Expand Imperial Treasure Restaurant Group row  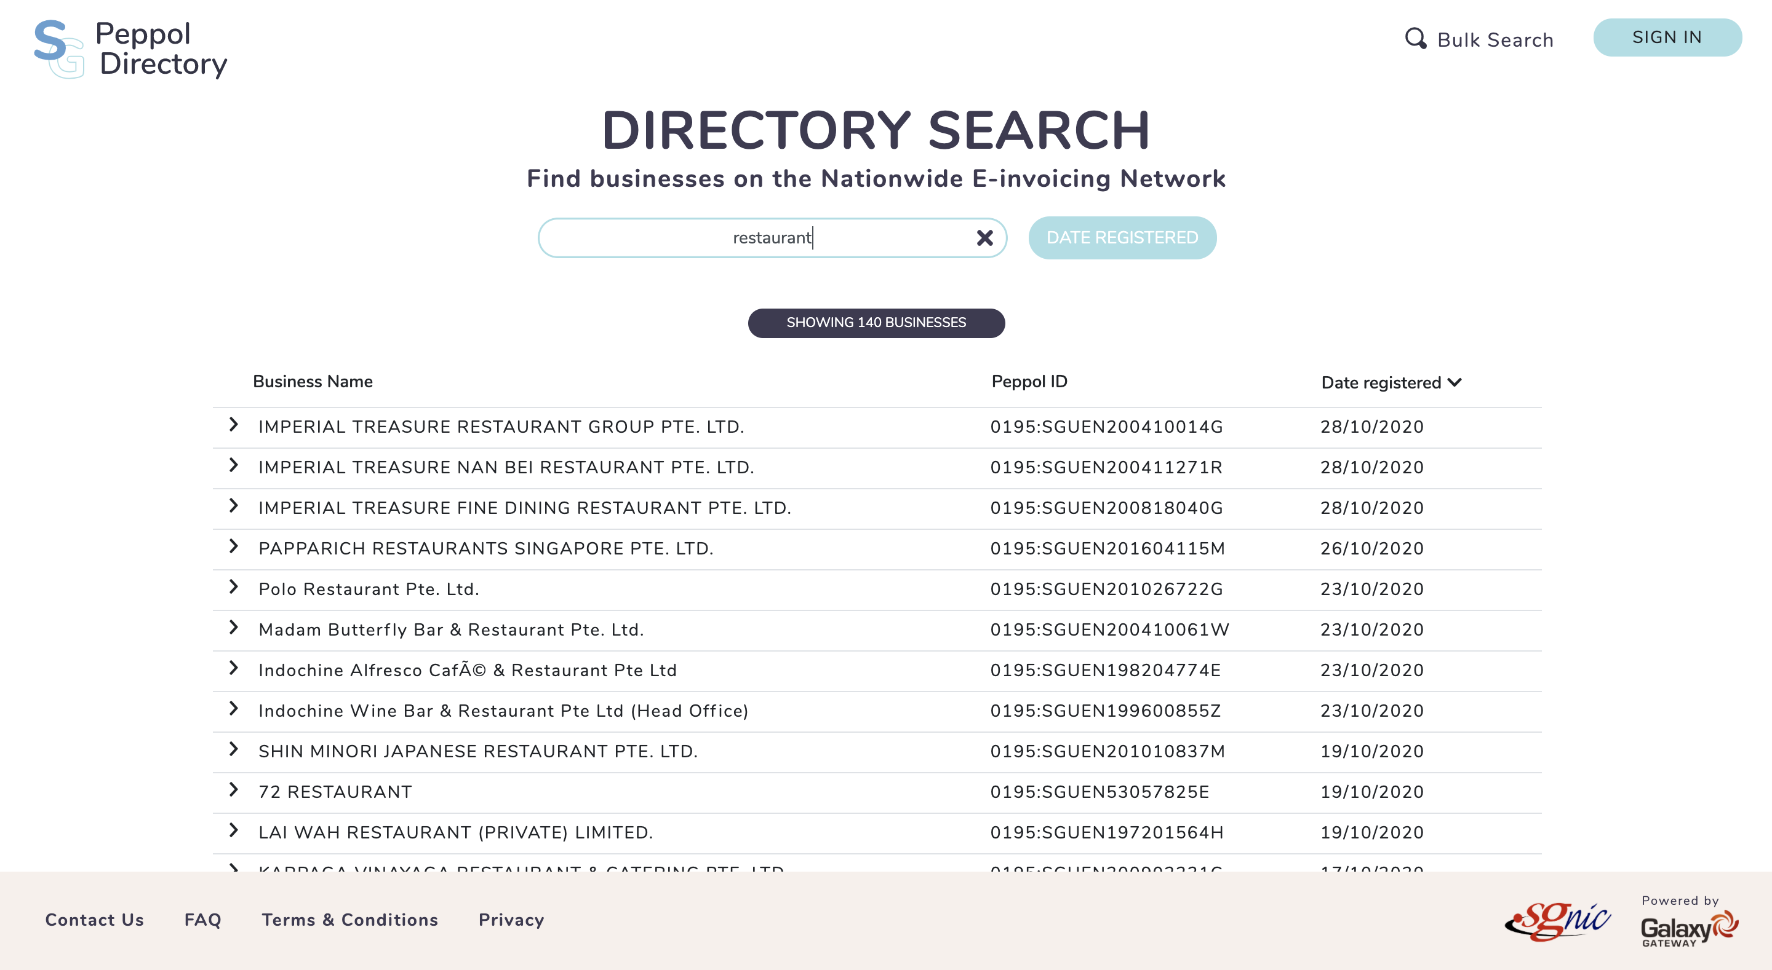234,425
